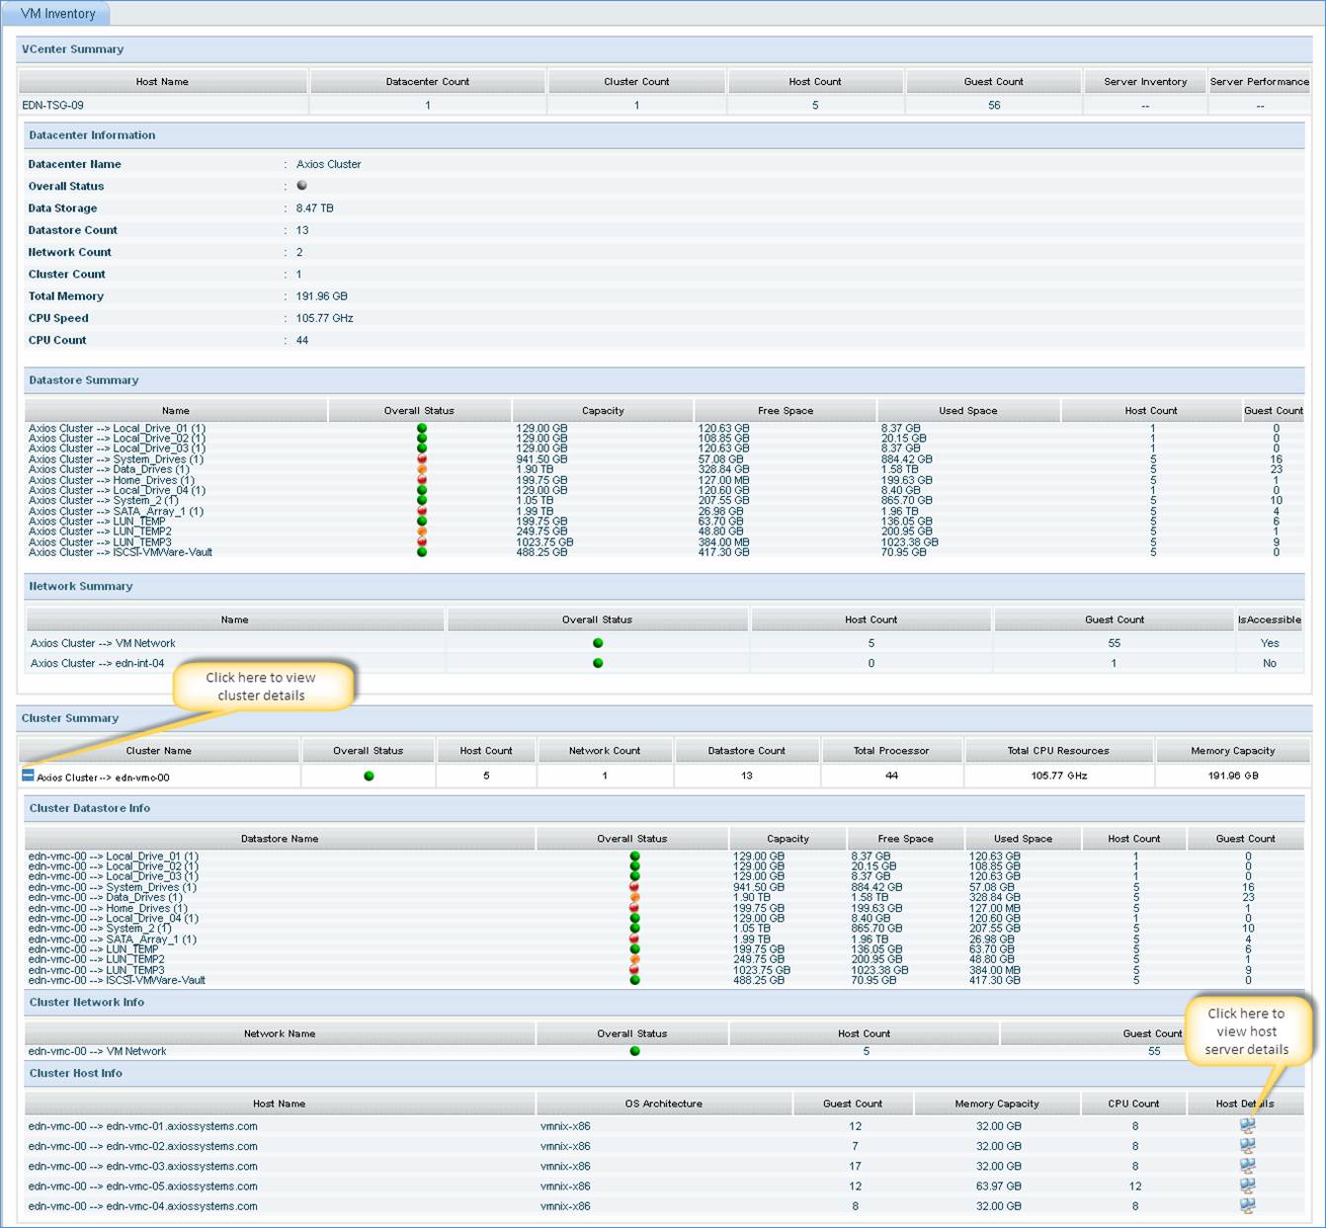Click the Guest Count header in VCenter Summary
Viewport: 1326px width, 1228px height.
(x=993, y=82)
